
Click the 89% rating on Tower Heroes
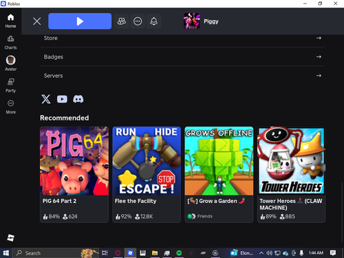(x=268, y=217)
